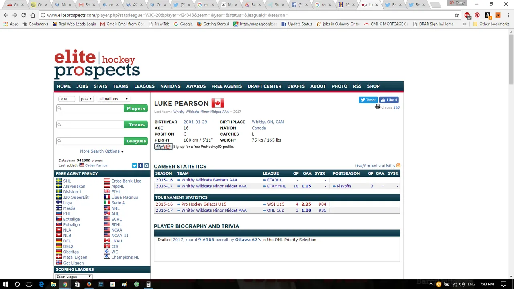This screenshot has height=289, width=514.
Task: Open the sidebar Twitter icon under Database
Action: (x=135, y=165)
